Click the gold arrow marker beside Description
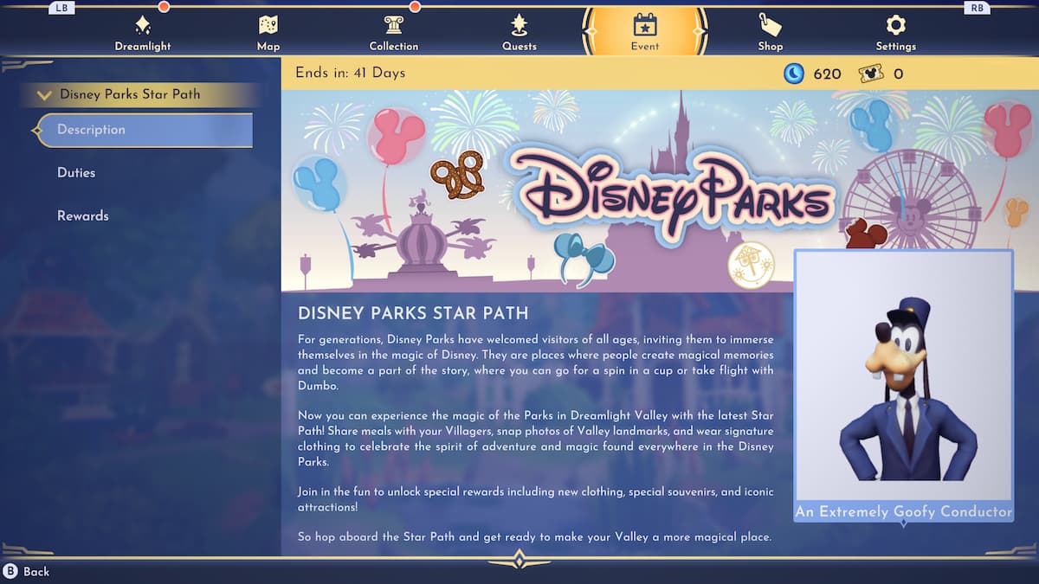Screen dimensions: 1039x584 (x=38, y=130)
